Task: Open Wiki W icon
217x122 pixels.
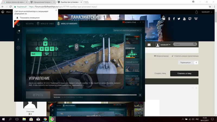Action: pyautogui.click(x=196, y=19)
